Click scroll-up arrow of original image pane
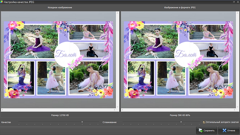Screen dimensions: 240x135 pos(117,13)
